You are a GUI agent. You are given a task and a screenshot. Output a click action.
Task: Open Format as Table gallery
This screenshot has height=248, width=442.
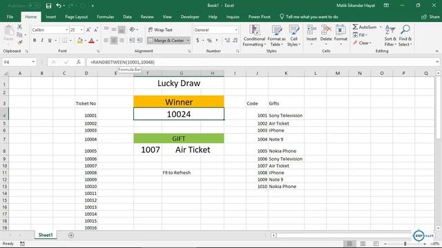(276, 35)
